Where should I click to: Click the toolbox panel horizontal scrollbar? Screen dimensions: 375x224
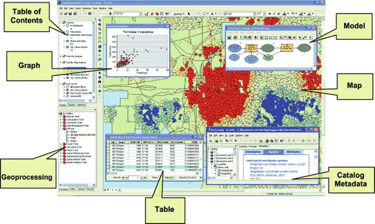(77, 185)
